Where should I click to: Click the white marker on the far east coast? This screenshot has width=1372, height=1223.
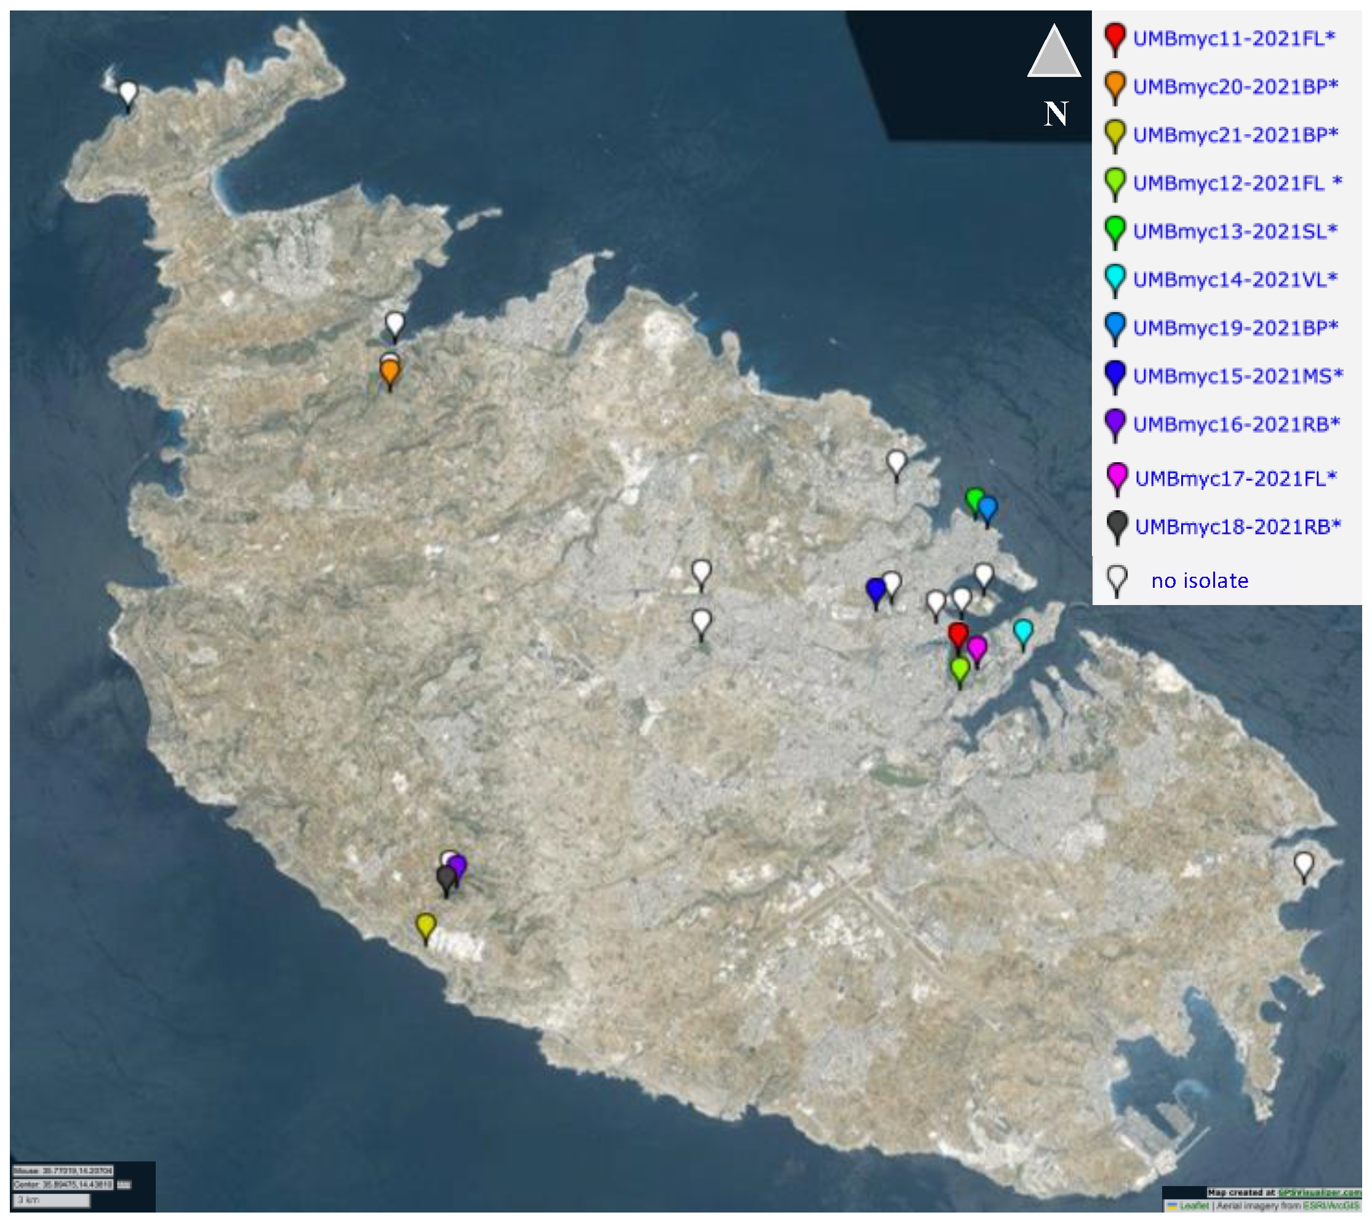(1304, 864)
